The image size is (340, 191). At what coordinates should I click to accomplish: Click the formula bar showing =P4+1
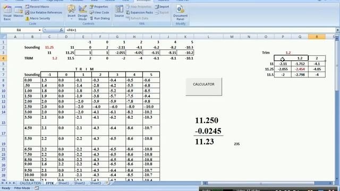(200, 30)
